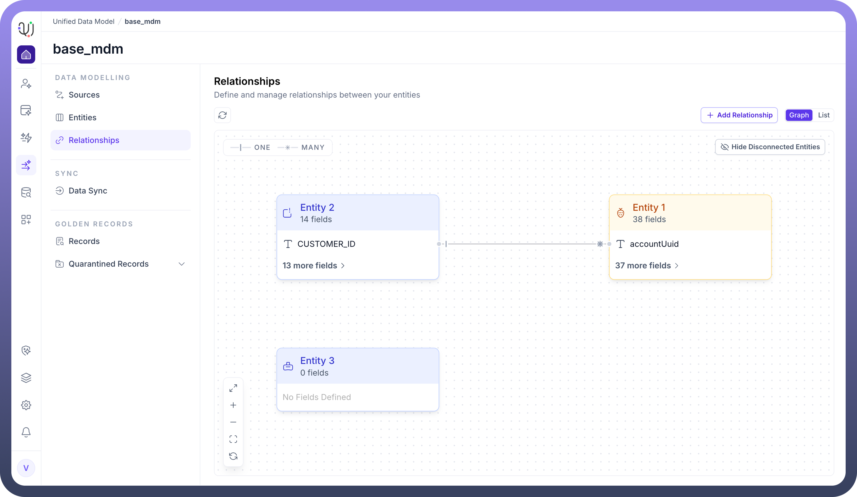The image size is (857, 497).
Task: Click the Add Relationship button
Action: click(x=739, y=115)
